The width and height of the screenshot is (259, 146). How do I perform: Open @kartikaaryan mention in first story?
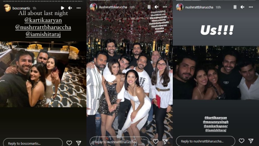click(43, 20)
